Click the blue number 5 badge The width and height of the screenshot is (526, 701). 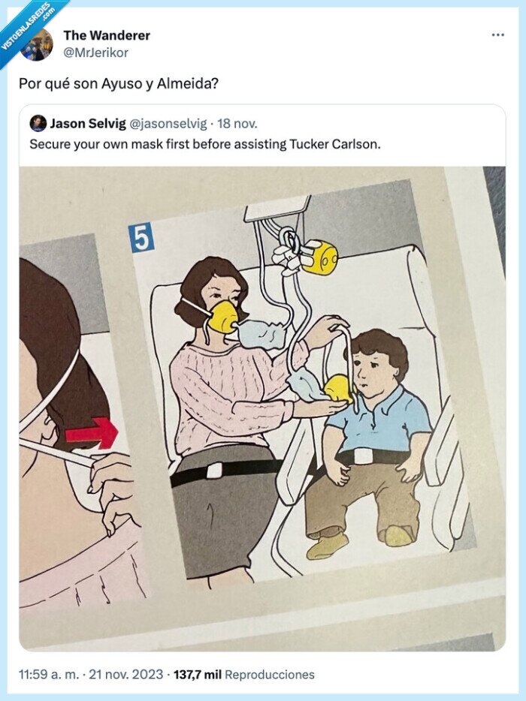click(x=141, y=238)
